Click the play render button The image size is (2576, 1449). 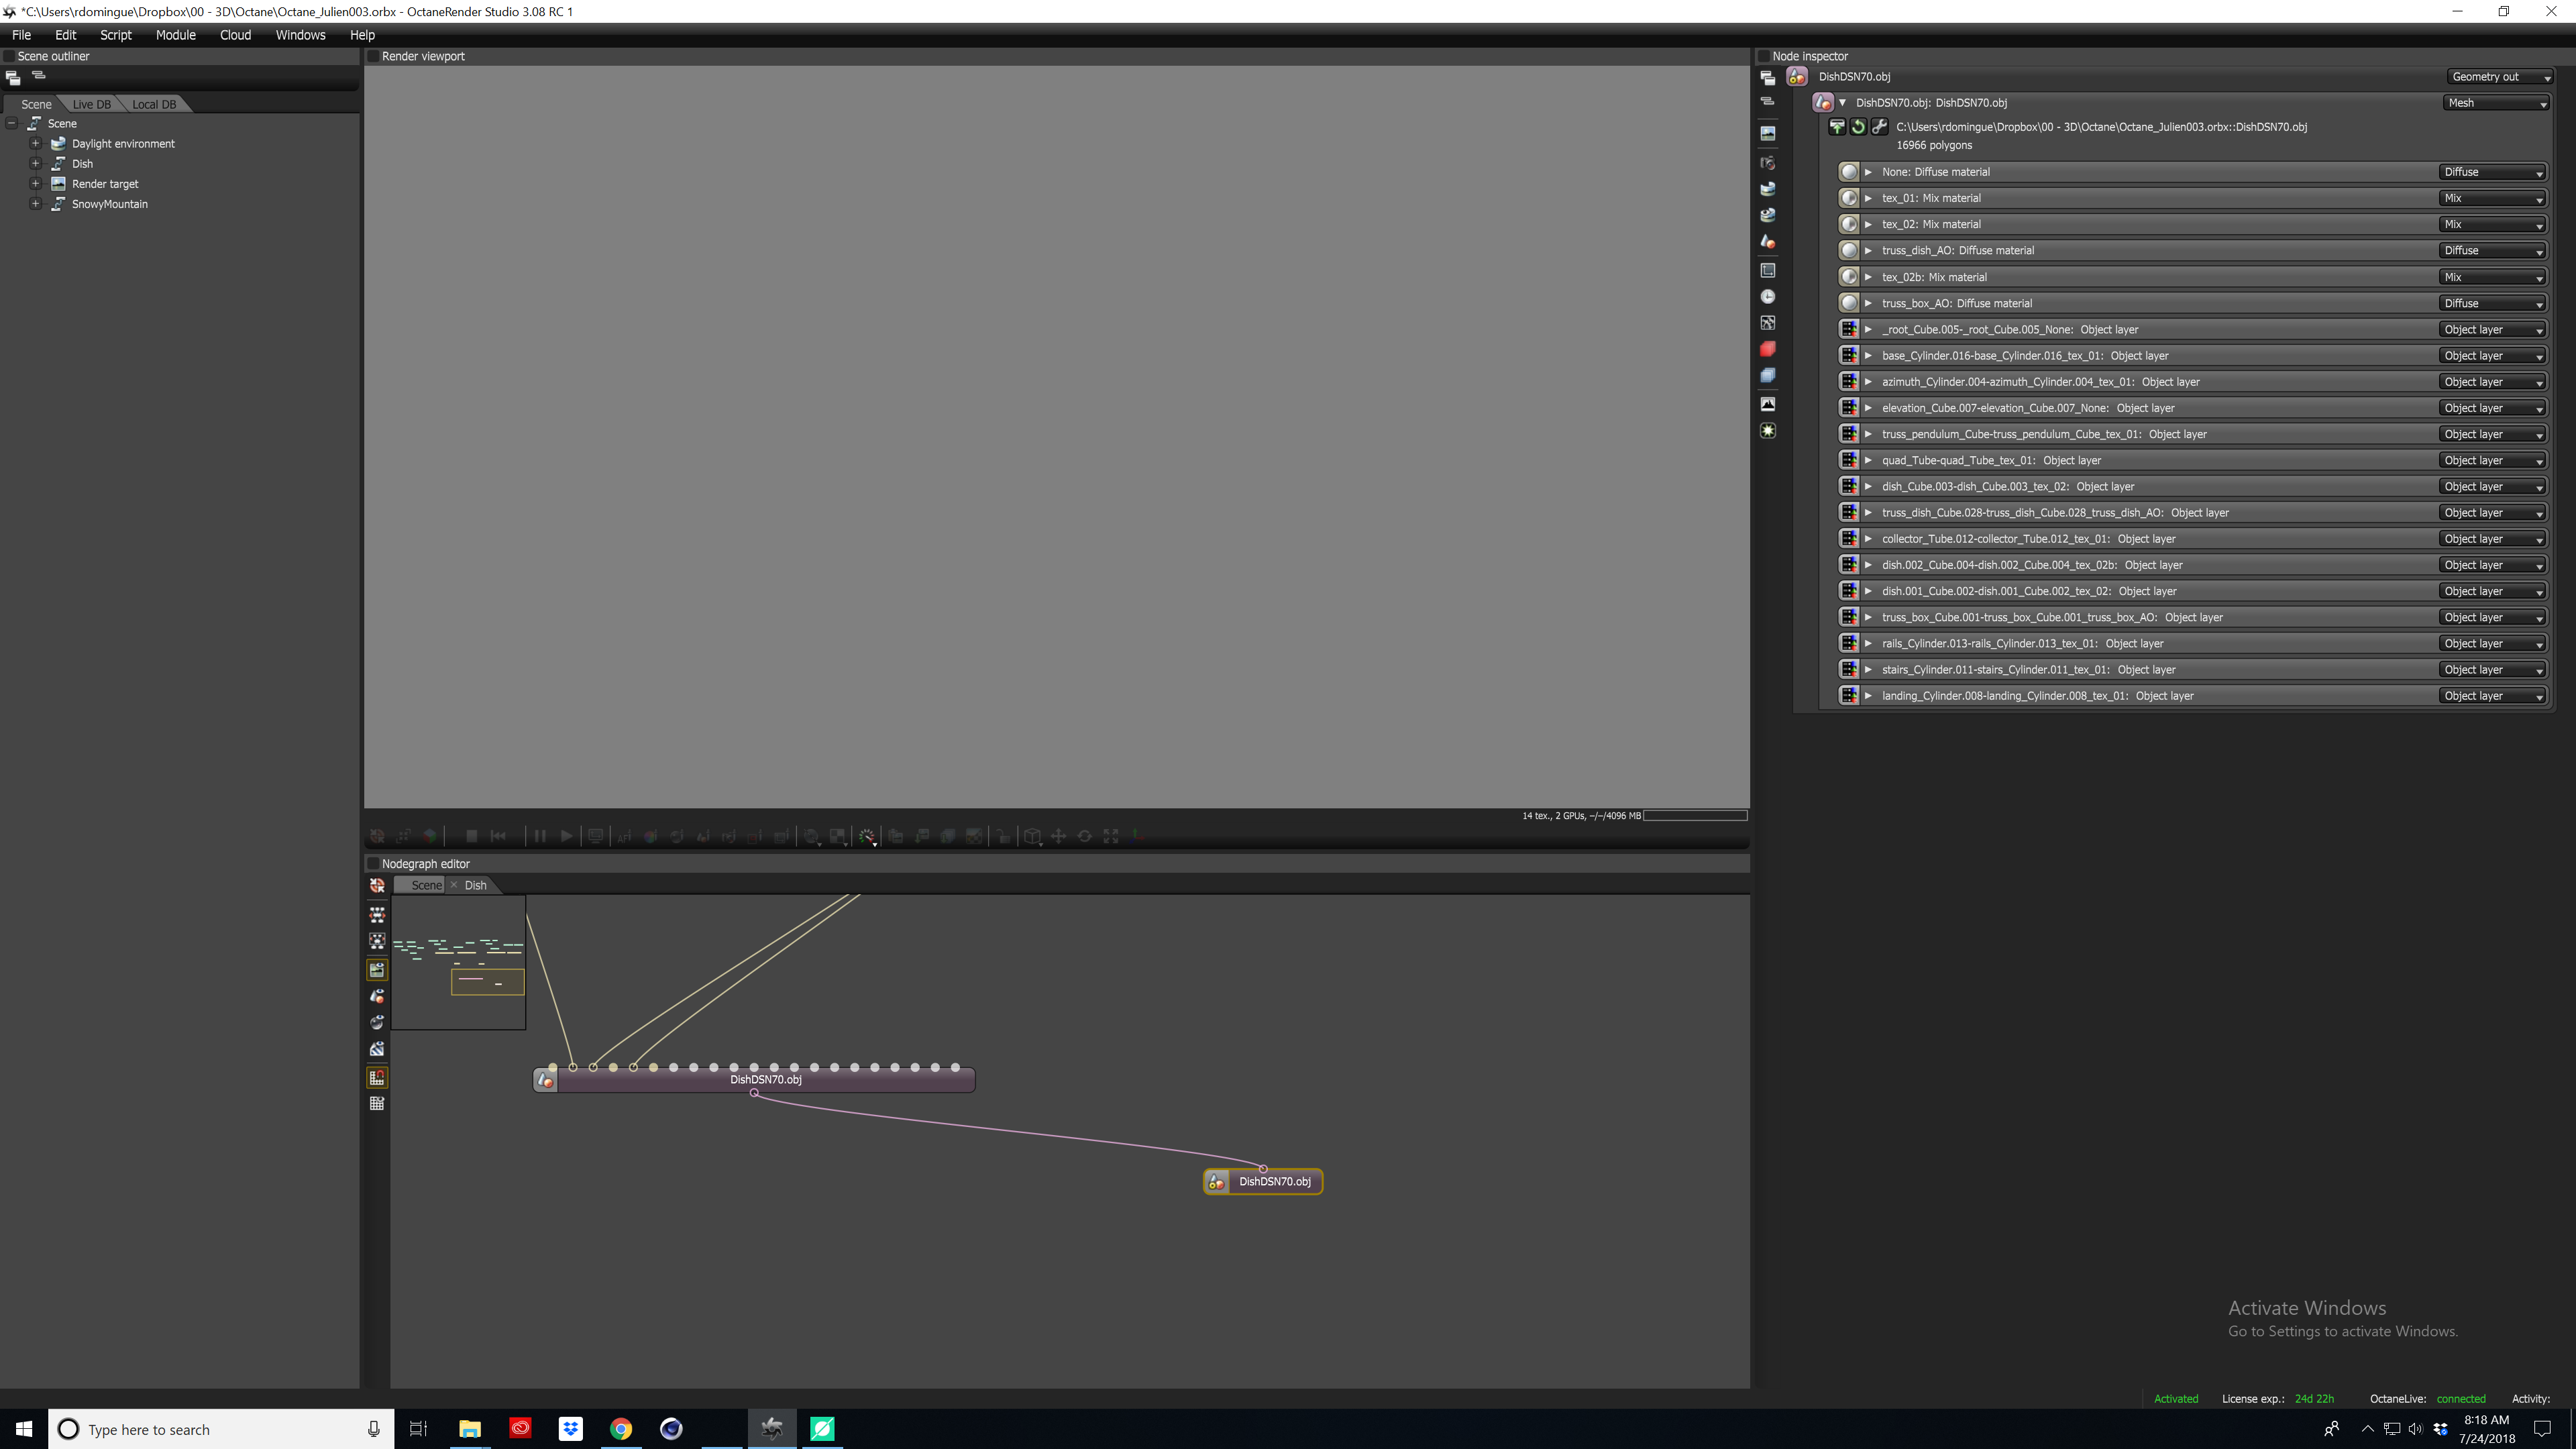click(566, 836)
